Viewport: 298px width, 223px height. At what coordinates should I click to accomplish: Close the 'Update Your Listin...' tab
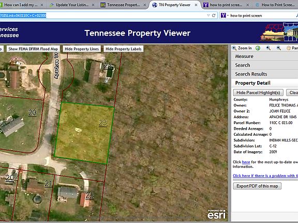pyautogui.click(x=93, y=5)
